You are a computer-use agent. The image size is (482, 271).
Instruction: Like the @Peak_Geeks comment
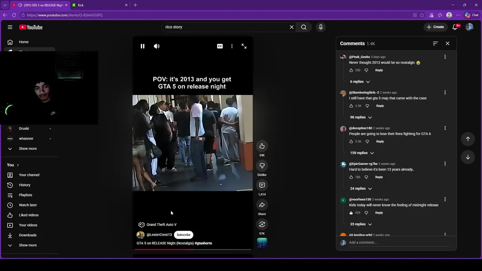351,70
